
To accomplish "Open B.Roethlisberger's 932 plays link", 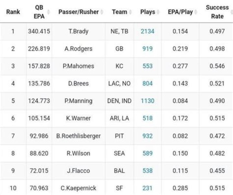I will click(148, 136).
